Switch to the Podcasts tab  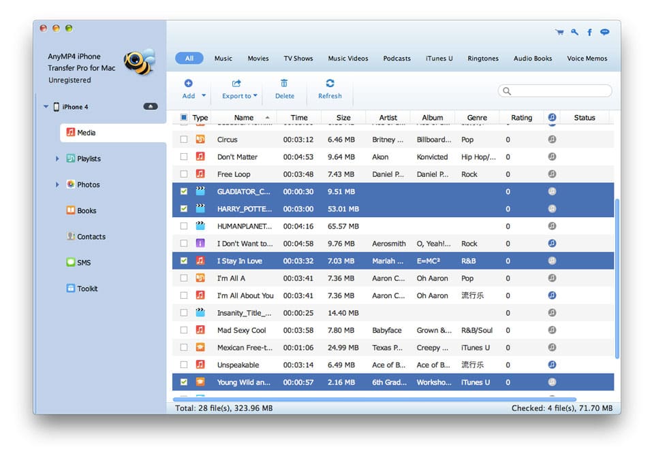click(x=396, y=59)
